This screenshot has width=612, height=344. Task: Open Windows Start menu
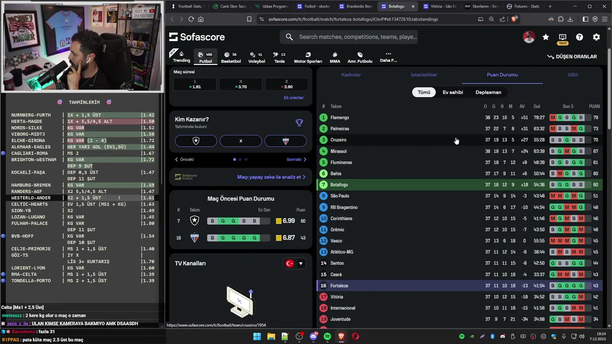tap(257, 336)
